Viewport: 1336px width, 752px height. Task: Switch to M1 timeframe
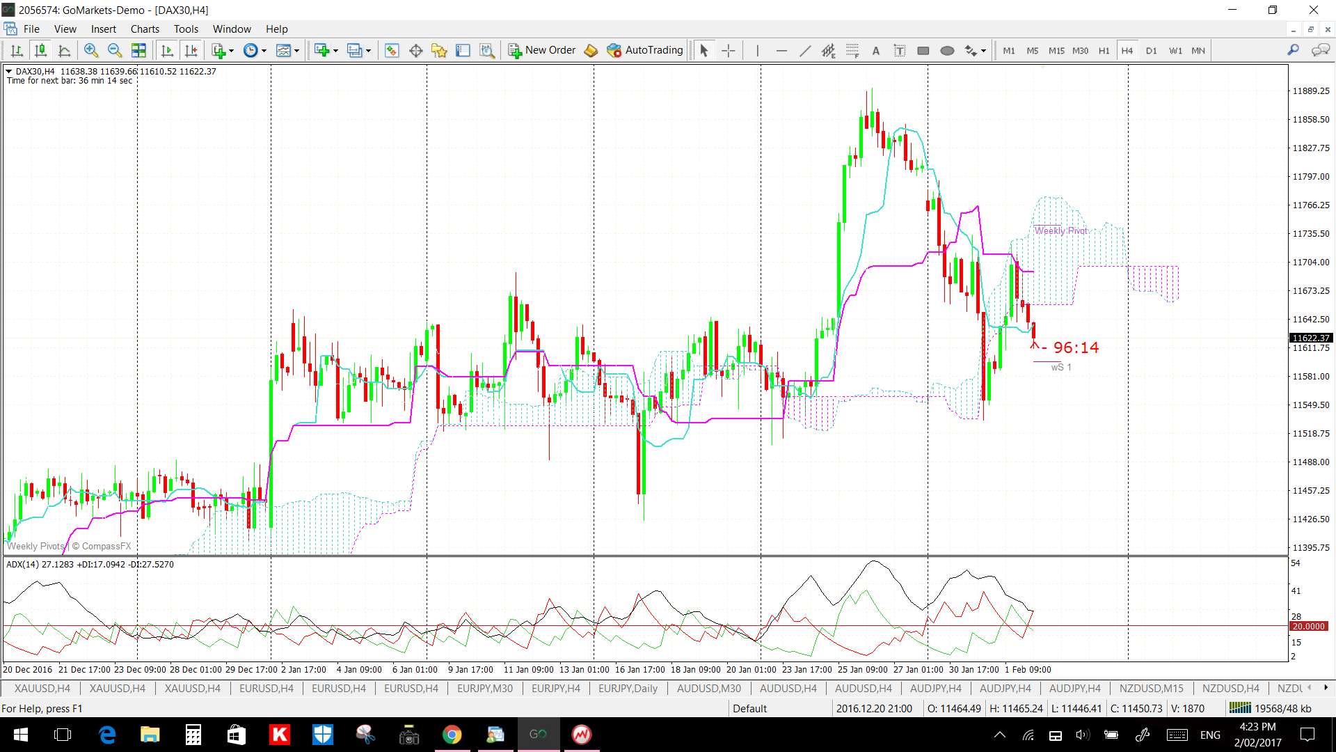point(1009,50)
